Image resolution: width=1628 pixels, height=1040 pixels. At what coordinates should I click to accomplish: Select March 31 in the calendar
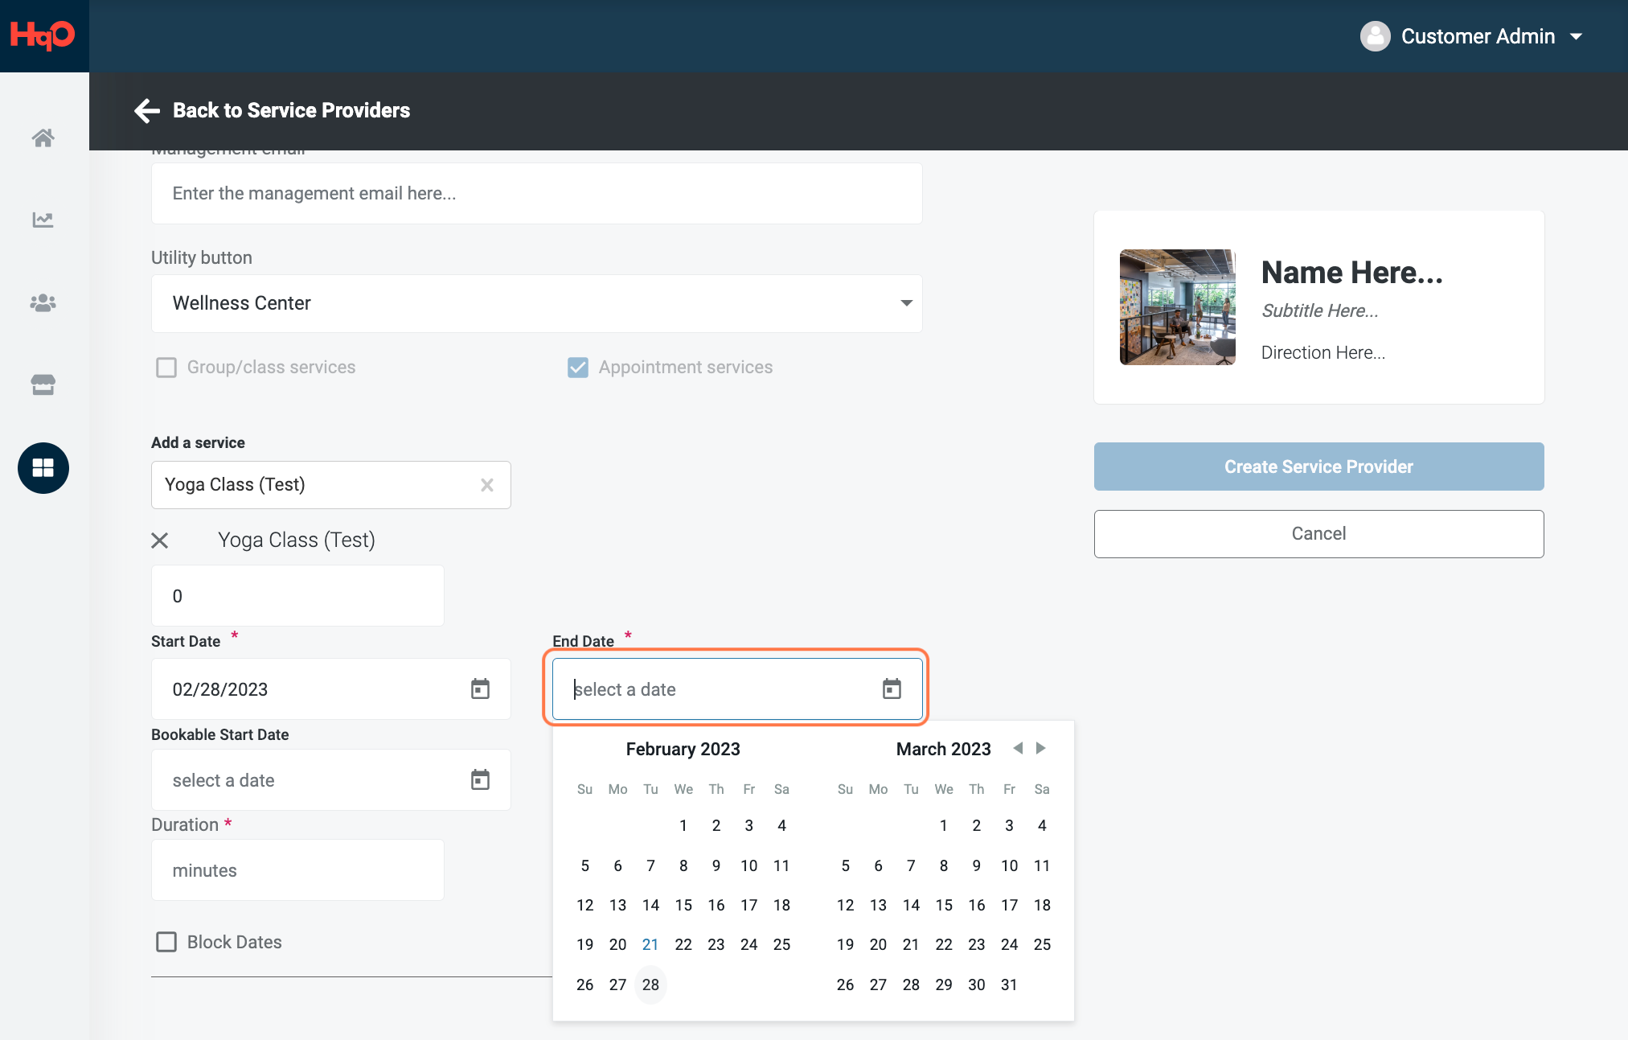[x=1010, y=985]
